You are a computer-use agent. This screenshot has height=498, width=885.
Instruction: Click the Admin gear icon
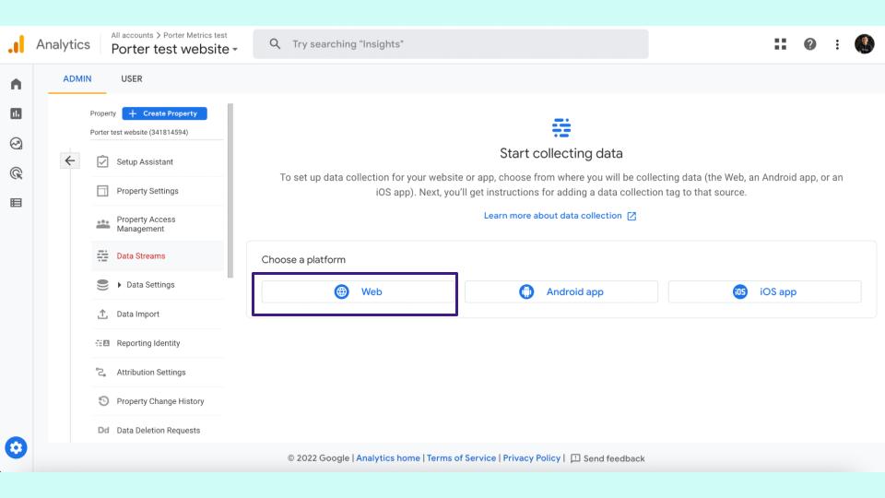tap(16, 448)
